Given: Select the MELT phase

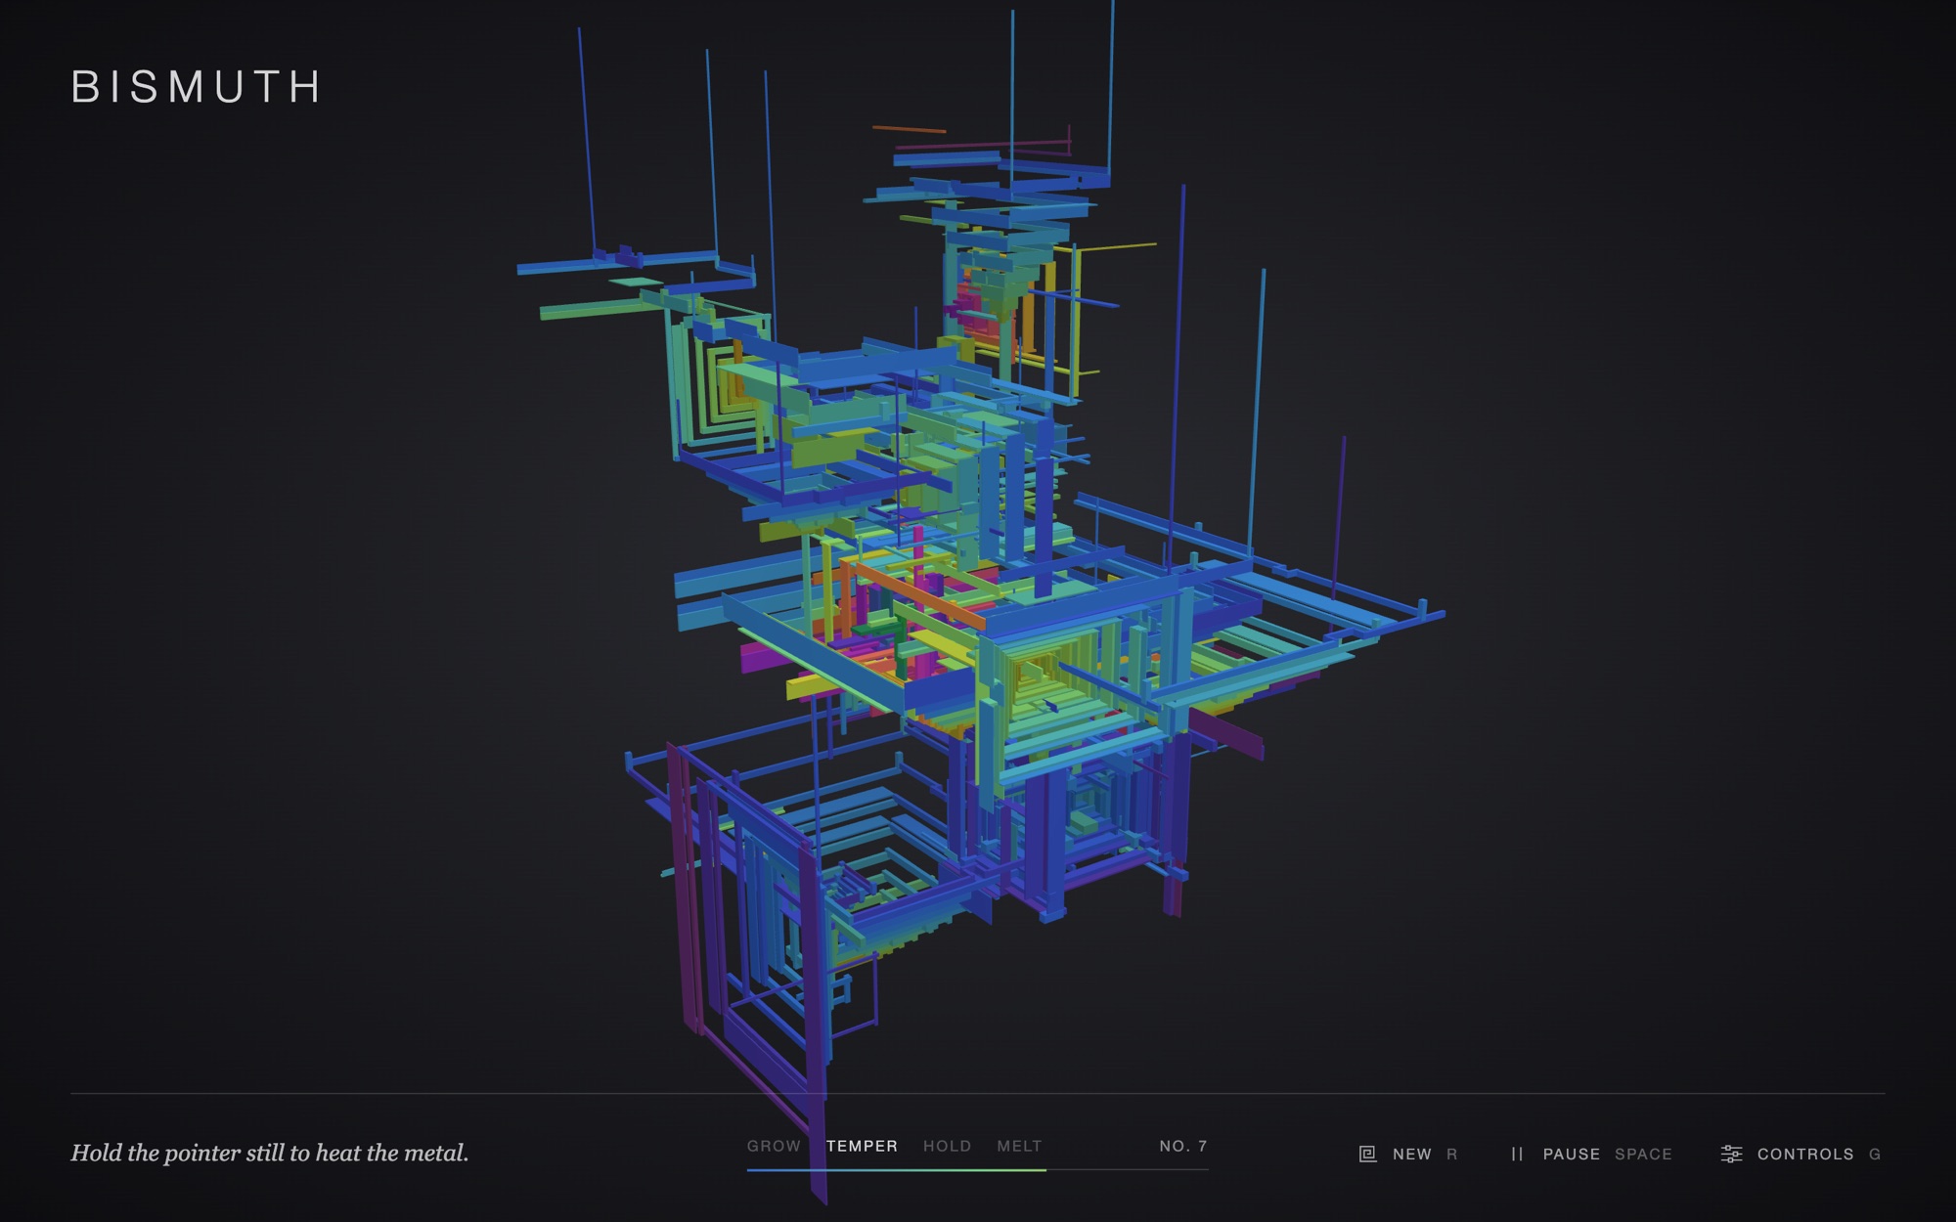Looking at the screenshot, I should [x=1019, y=1146].
